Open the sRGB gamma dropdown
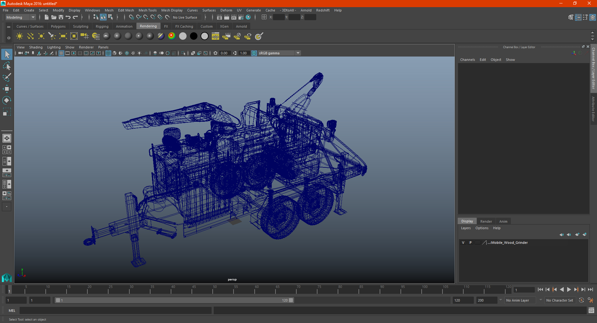597x323 pixels. click(x=279, y=53)
